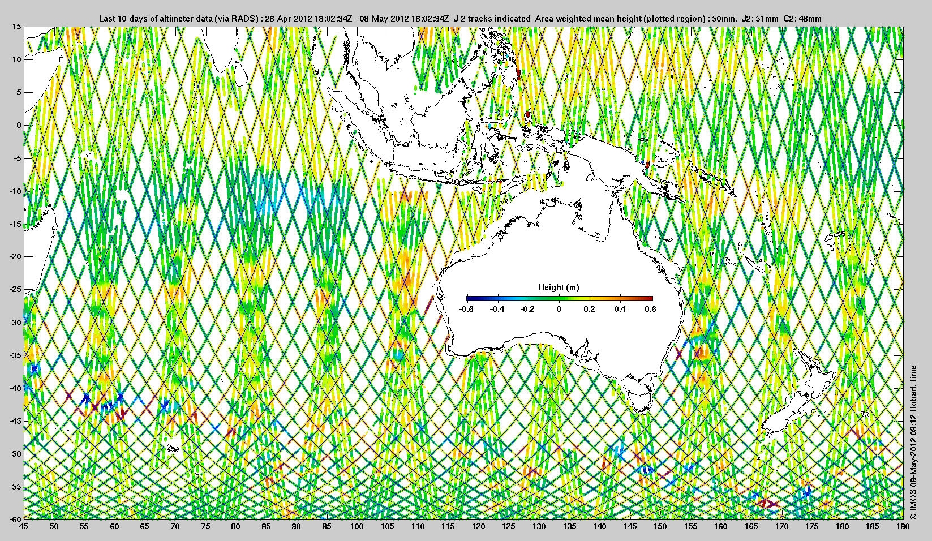The image size is (932, 541).
Task: Click the 'J-2 tracks indicated' text in the title
Action: pos(492,19)
